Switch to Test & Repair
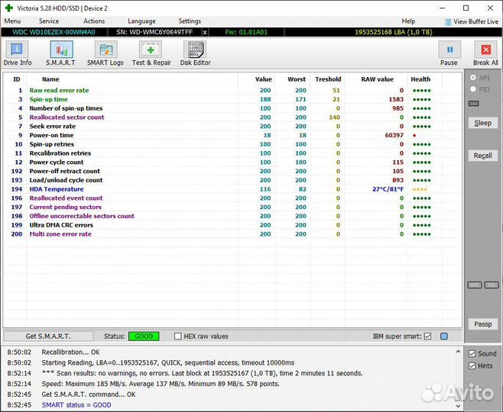Viewport: 503px width, 412px height. coord(151,53)
